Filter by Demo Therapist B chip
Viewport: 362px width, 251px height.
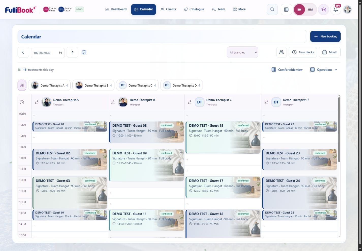93,85
